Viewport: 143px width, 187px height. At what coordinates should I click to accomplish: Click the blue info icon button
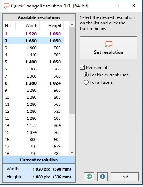click(x=103, y=177)
